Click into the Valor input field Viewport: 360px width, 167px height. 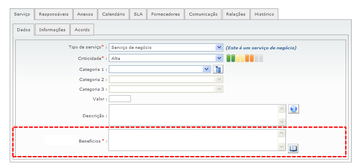tap(120, 99)
